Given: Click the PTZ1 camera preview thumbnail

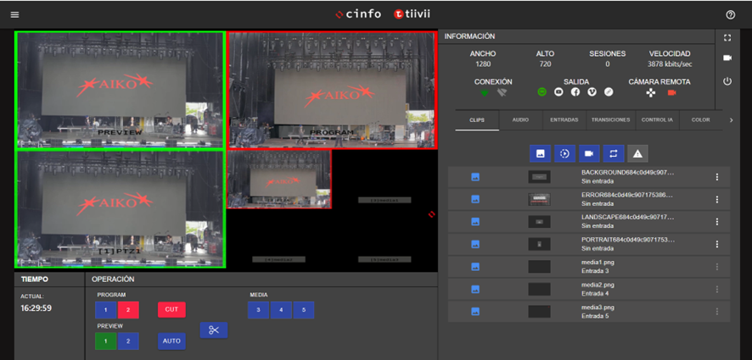Looking at the screenshot, I should pos(120,209).
